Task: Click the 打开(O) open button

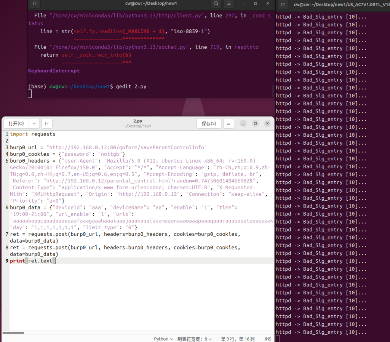Action: click(16, 123)
